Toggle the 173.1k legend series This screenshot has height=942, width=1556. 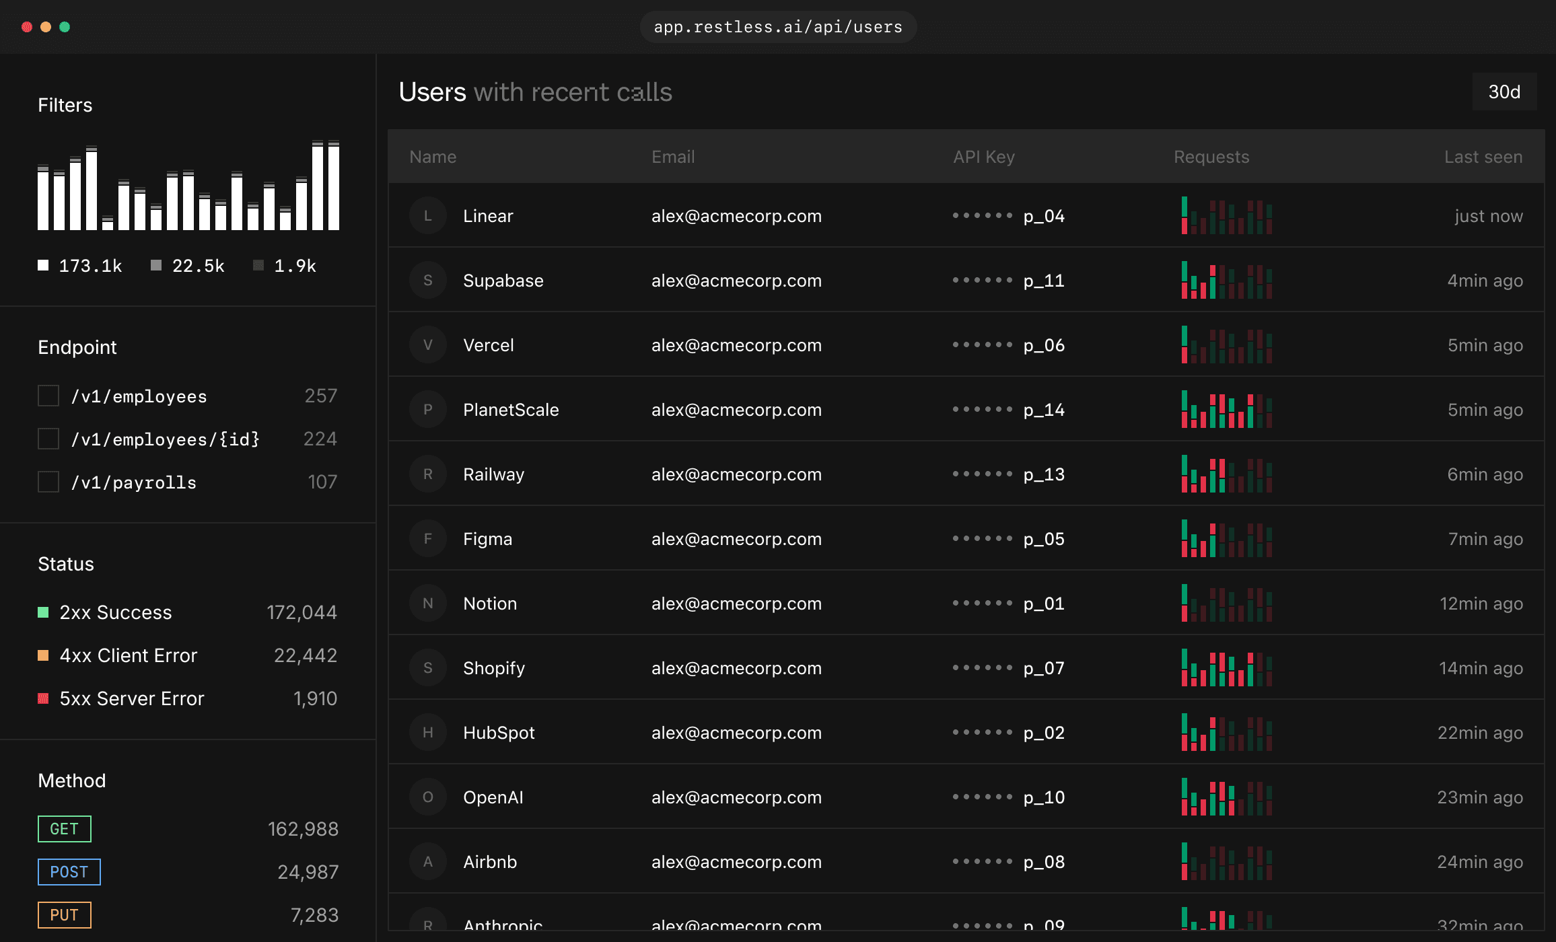click(x=80, y=266)
